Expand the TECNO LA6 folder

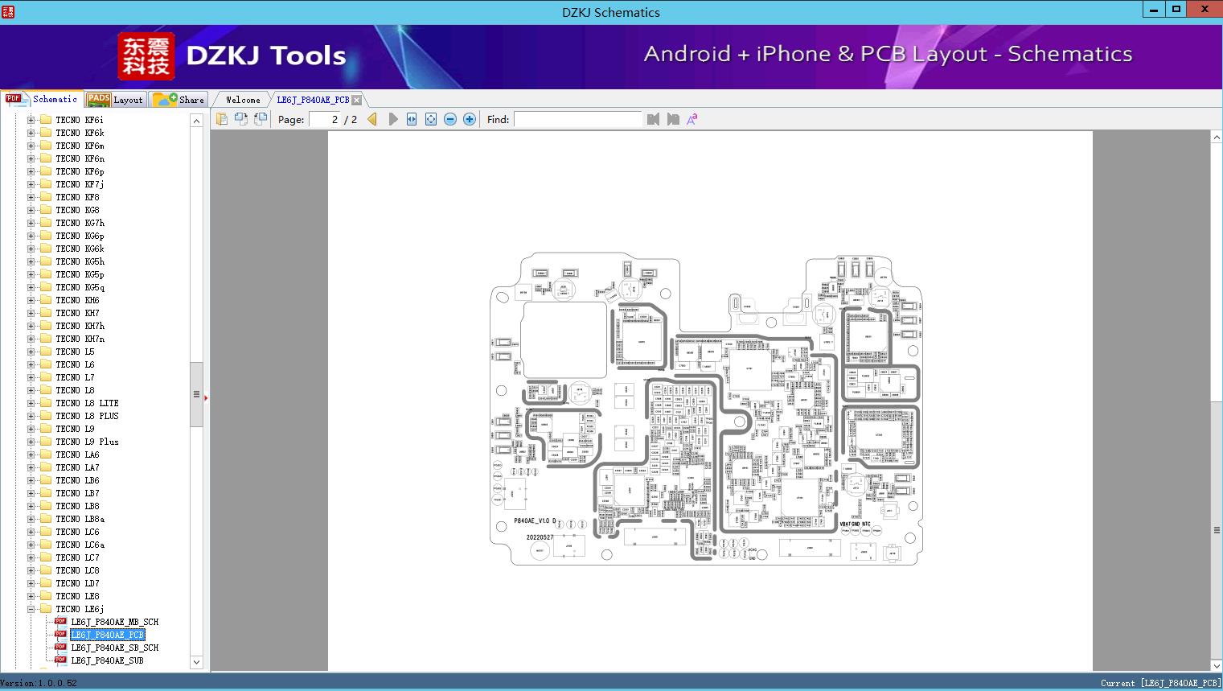[x=31, y=454]
